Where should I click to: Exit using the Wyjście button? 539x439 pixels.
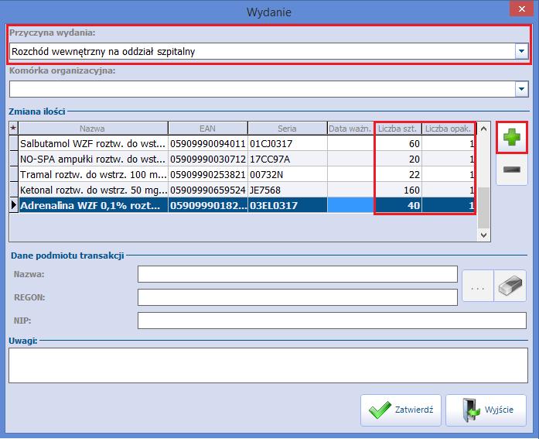click(x=486, y=410)
